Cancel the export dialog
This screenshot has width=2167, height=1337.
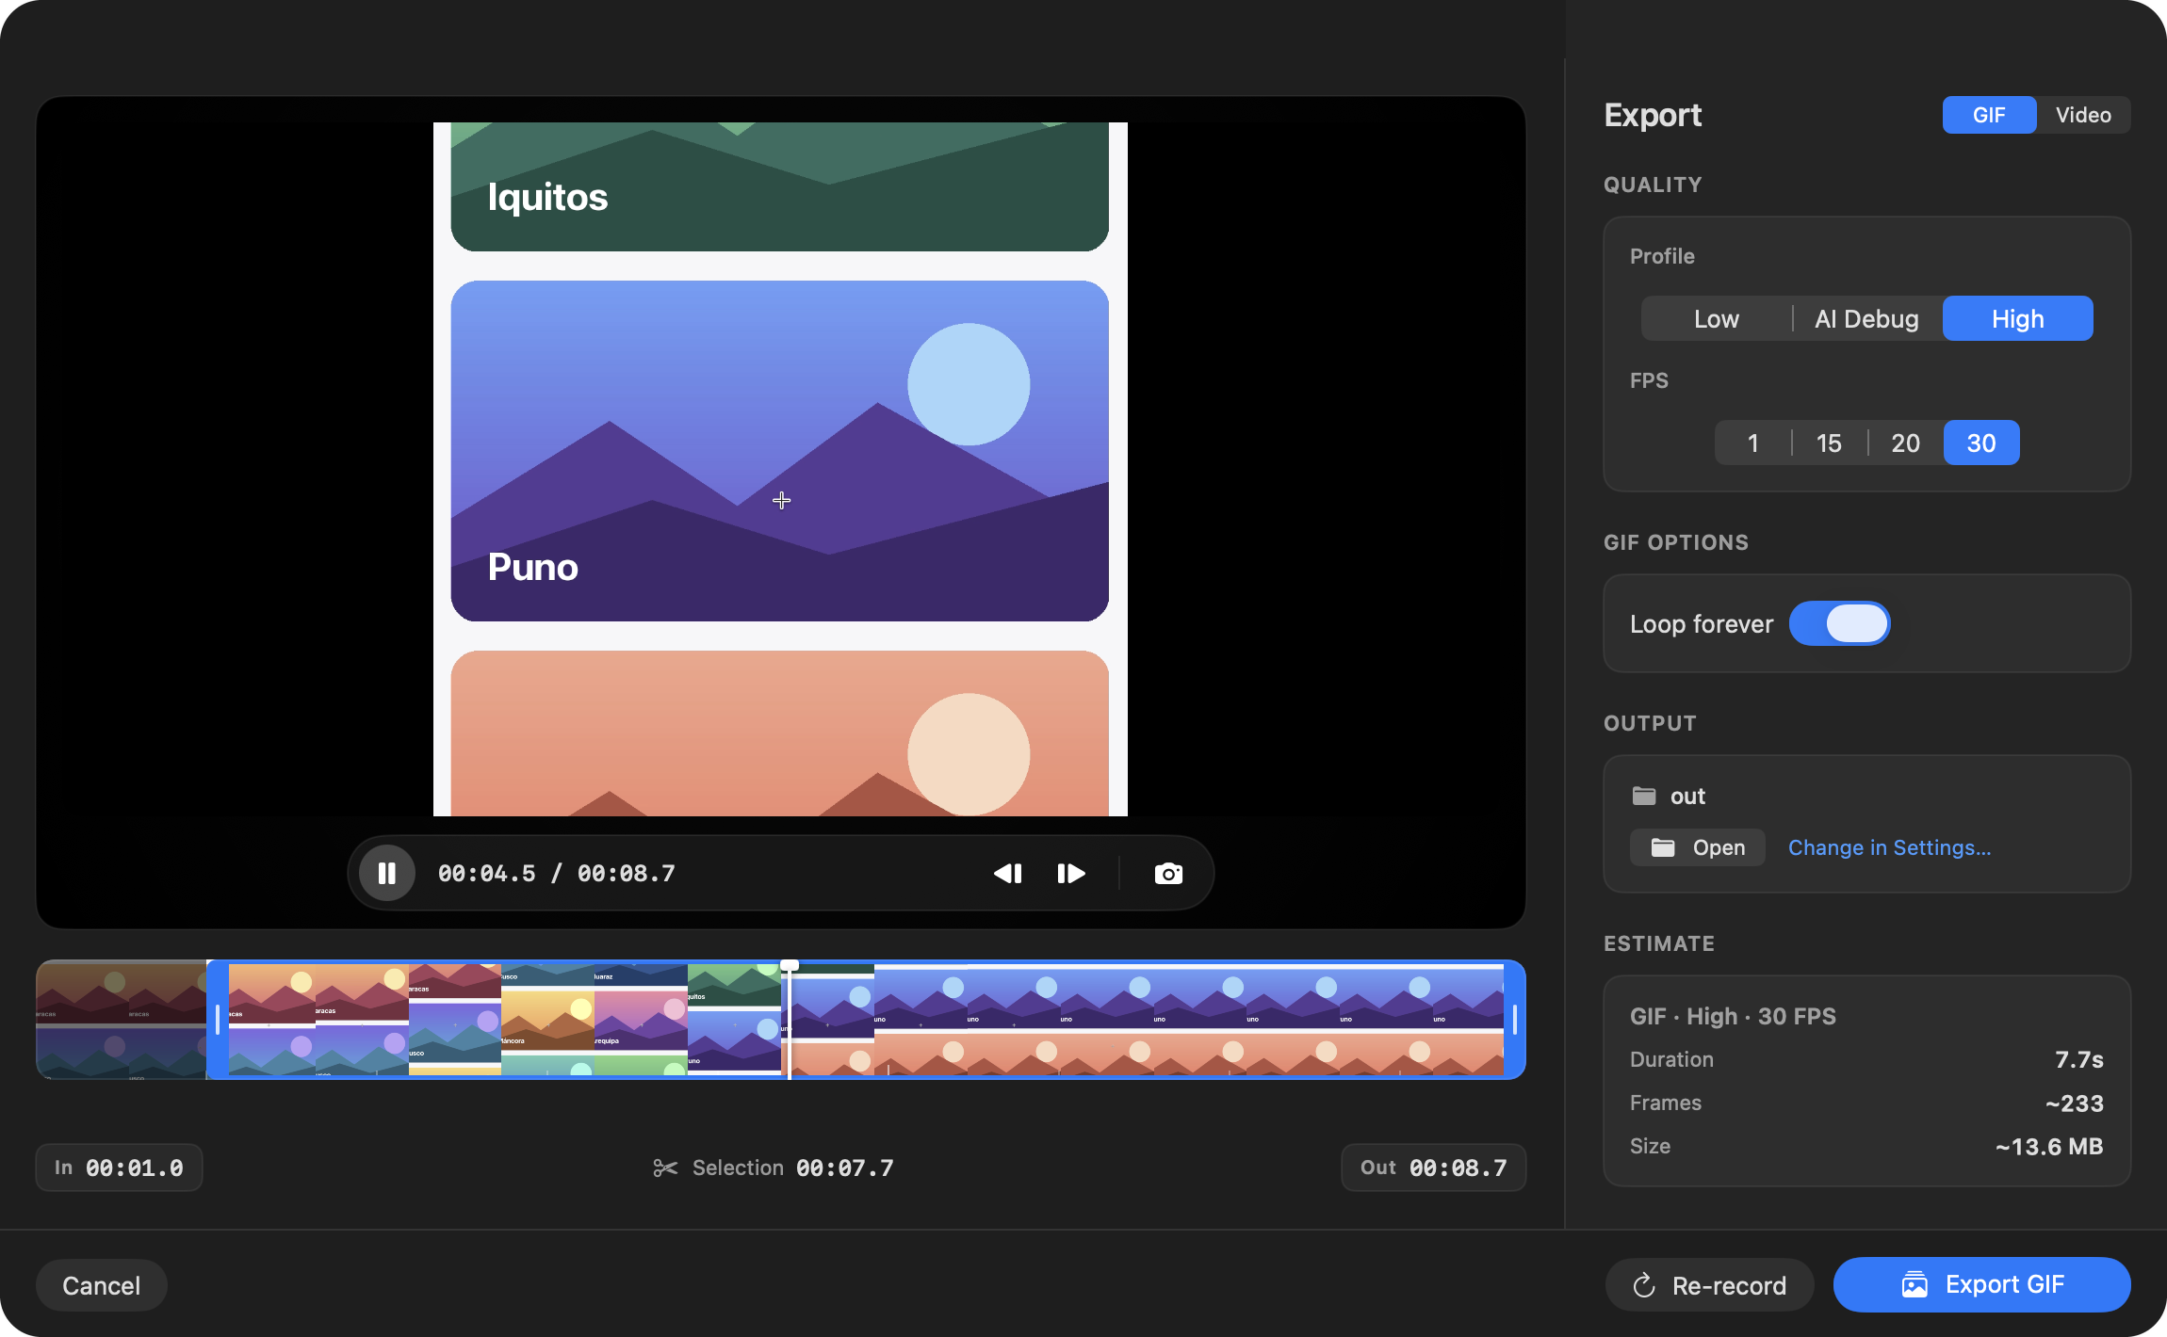[101, 1285]
